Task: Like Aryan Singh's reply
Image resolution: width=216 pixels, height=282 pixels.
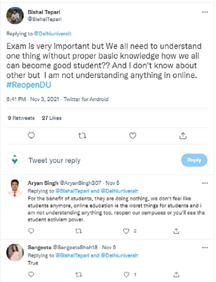Action: click(x=127, y=231)
